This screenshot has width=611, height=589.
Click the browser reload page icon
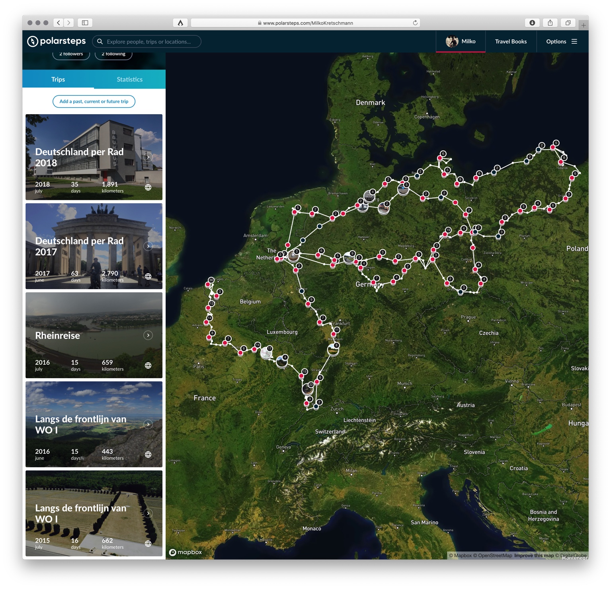(415, 23)
